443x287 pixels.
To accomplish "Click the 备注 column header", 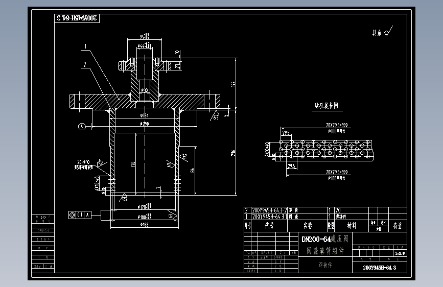I will [x=398, y=226].
